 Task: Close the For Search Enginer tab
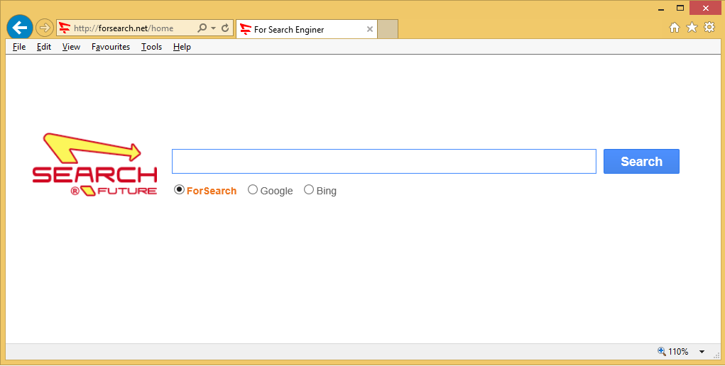[369, 29]
